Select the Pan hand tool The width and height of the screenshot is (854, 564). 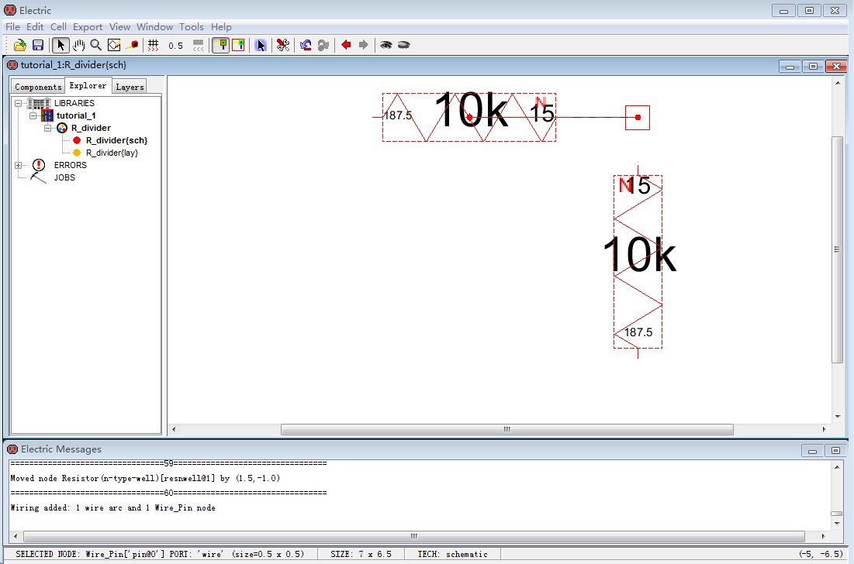[78, 45]
